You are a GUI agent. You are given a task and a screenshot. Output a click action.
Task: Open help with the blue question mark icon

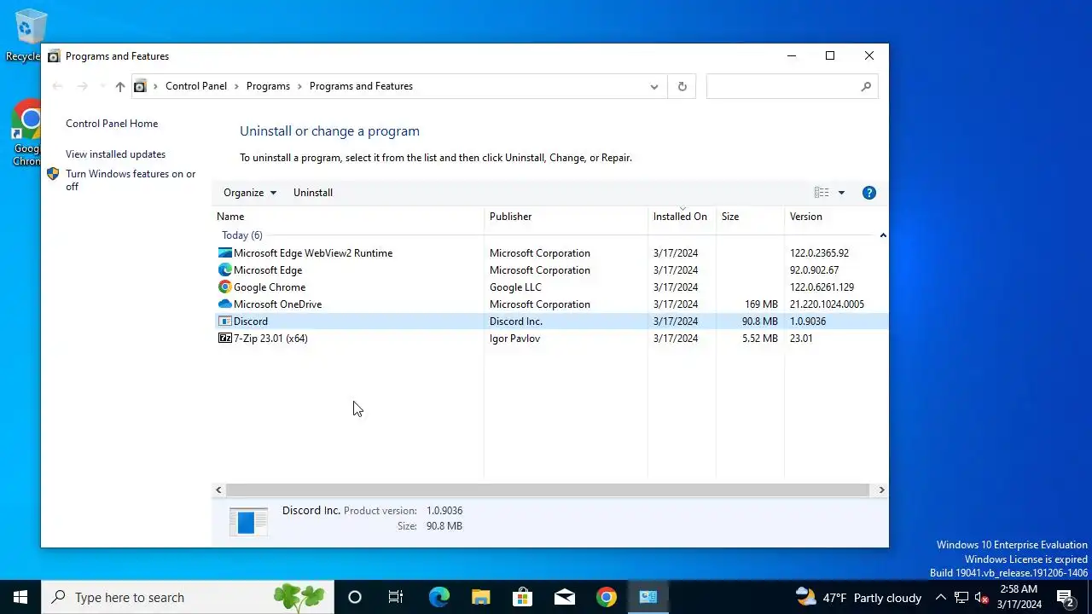click(x=869, y=193)
